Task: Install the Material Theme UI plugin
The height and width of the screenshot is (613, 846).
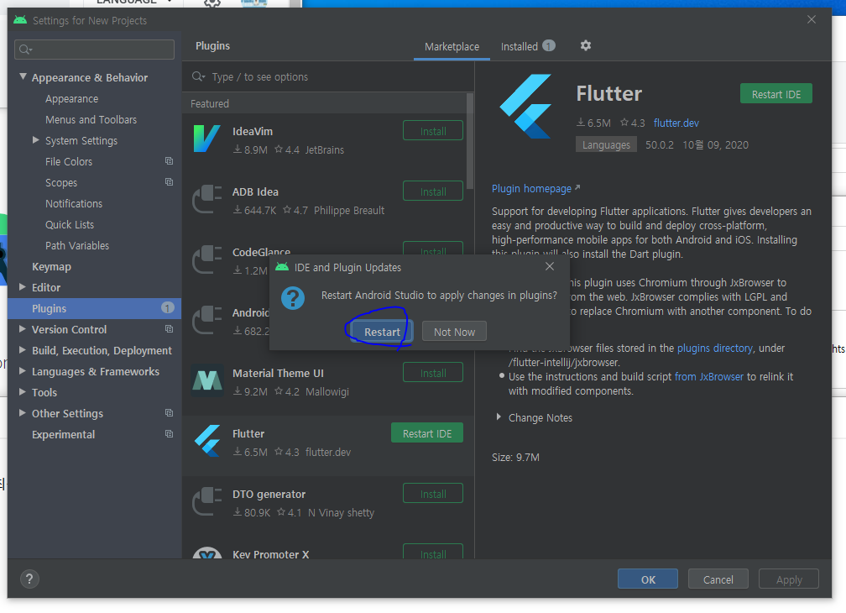Action: 433,373
